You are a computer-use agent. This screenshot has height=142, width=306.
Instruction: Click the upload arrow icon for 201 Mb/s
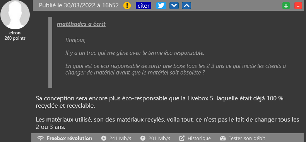pyautogui.click(x=143, y=138)
